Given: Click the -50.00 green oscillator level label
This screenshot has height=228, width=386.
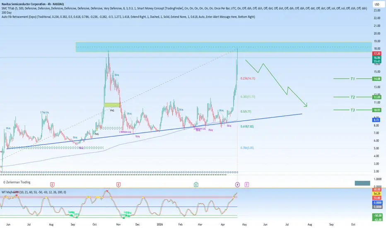Looking at the screenshot, I should click(377, 216).
